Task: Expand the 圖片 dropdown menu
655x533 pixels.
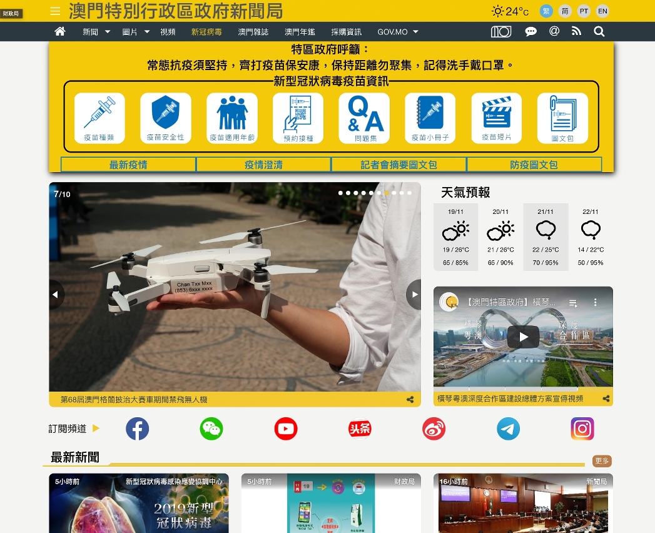Action: 136,32
